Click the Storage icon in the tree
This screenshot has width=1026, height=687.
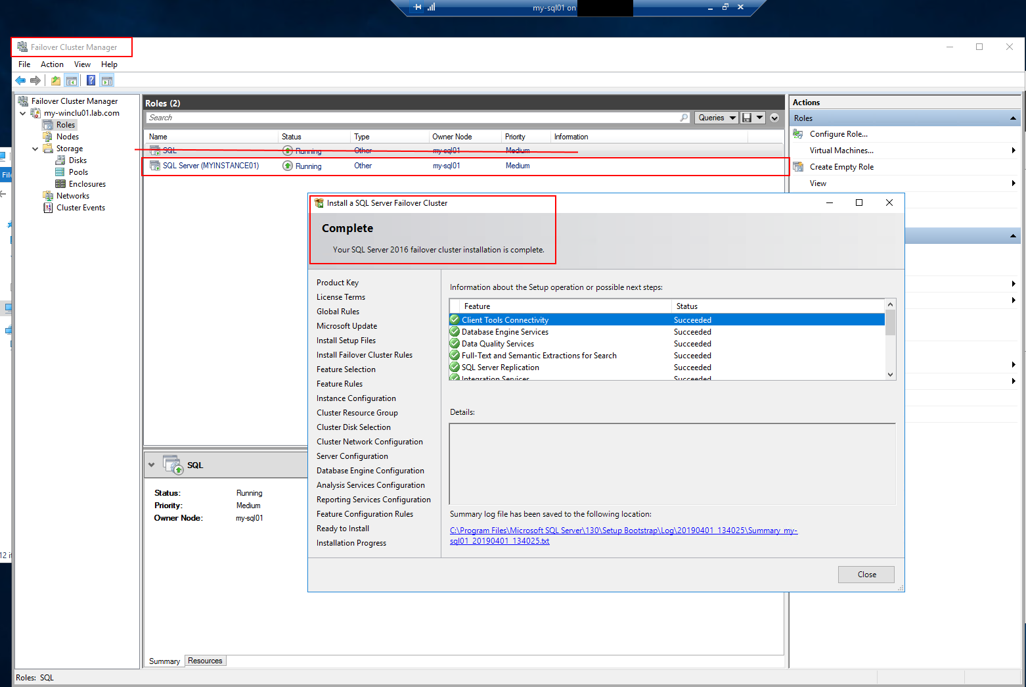pyautogui.click(x=48, y=149)
